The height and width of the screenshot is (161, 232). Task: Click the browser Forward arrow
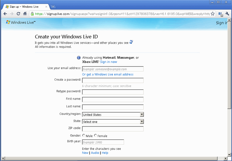coord(12,14)
